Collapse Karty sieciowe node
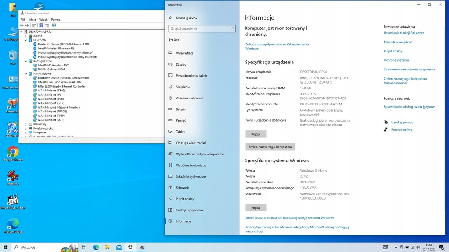This screenshot has height=252, width=449. (26, 73)
